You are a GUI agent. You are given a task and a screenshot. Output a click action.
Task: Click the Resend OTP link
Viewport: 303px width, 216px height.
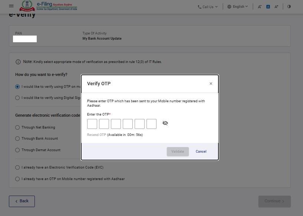[x=96, y=135]
